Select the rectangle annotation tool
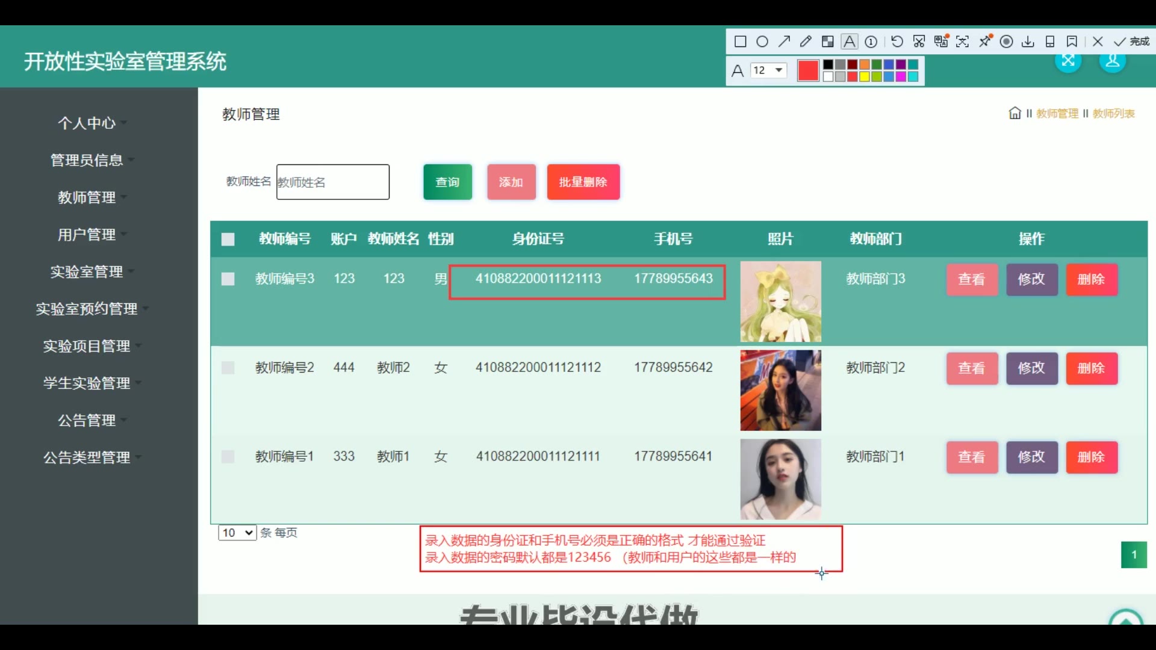This screenshot has width=1156, height=650. point(741,42)
